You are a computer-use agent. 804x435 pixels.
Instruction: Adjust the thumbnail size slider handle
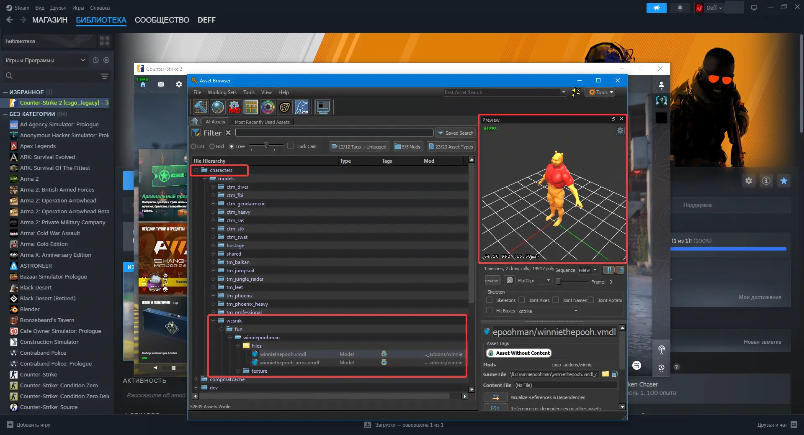266,145
